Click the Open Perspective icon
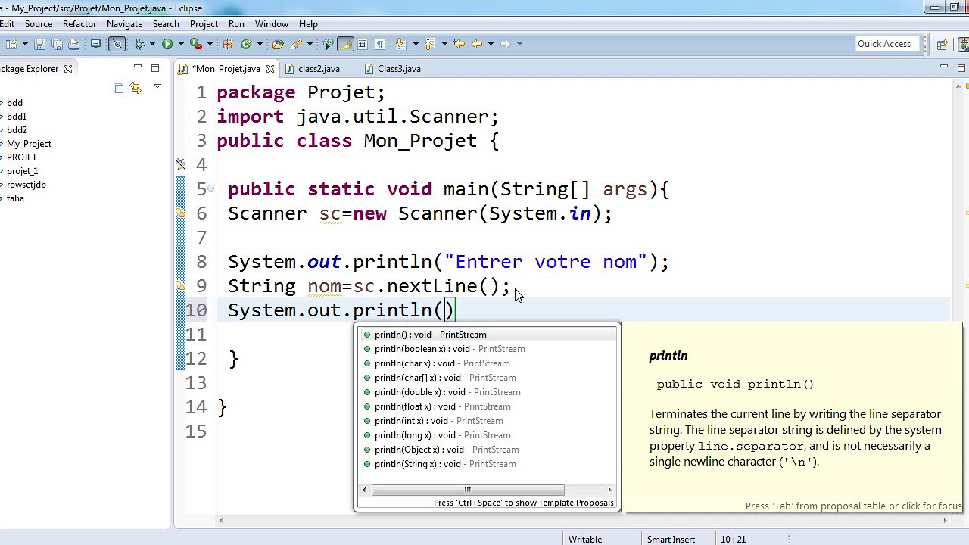This screenshot has width=969, height=545. coord(943,44)
